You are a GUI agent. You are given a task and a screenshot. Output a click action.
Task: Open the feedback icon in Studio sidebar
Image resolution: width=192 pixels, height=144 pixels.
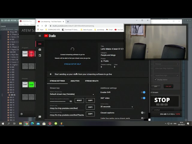(x=40, y=117)
